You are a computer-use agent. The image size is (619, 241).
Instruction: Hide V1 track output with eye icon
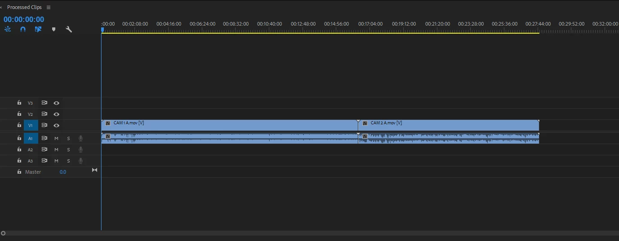click(57, 125)
